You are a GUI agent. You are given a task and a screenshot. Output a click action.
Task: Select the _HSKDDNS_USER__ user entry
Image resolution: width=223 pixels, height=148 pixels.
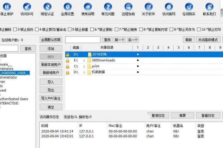(x=15, y=73)
